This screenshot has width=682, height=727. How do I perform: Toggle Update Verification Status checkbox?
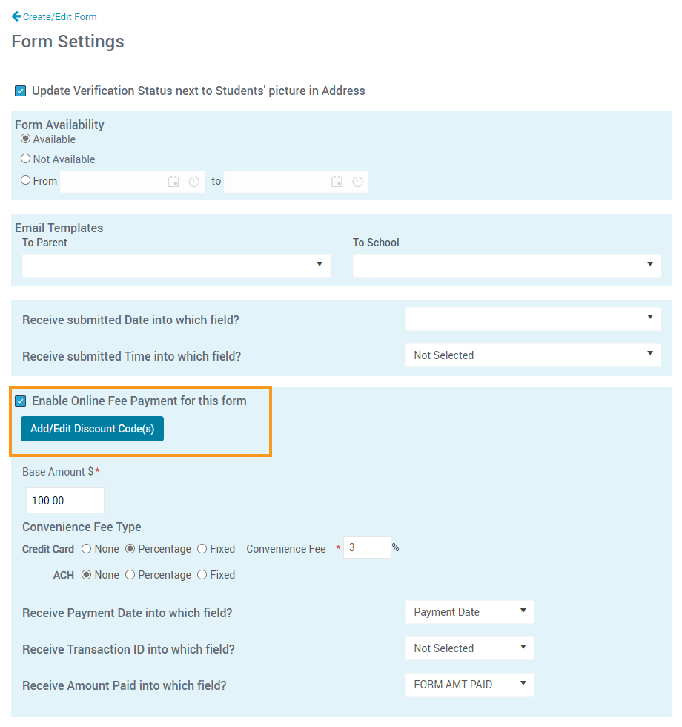[21, 91]
